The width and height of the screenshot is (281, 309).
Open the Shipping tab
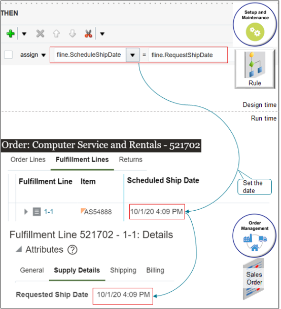pyautogui.click(x=123, y=270)
